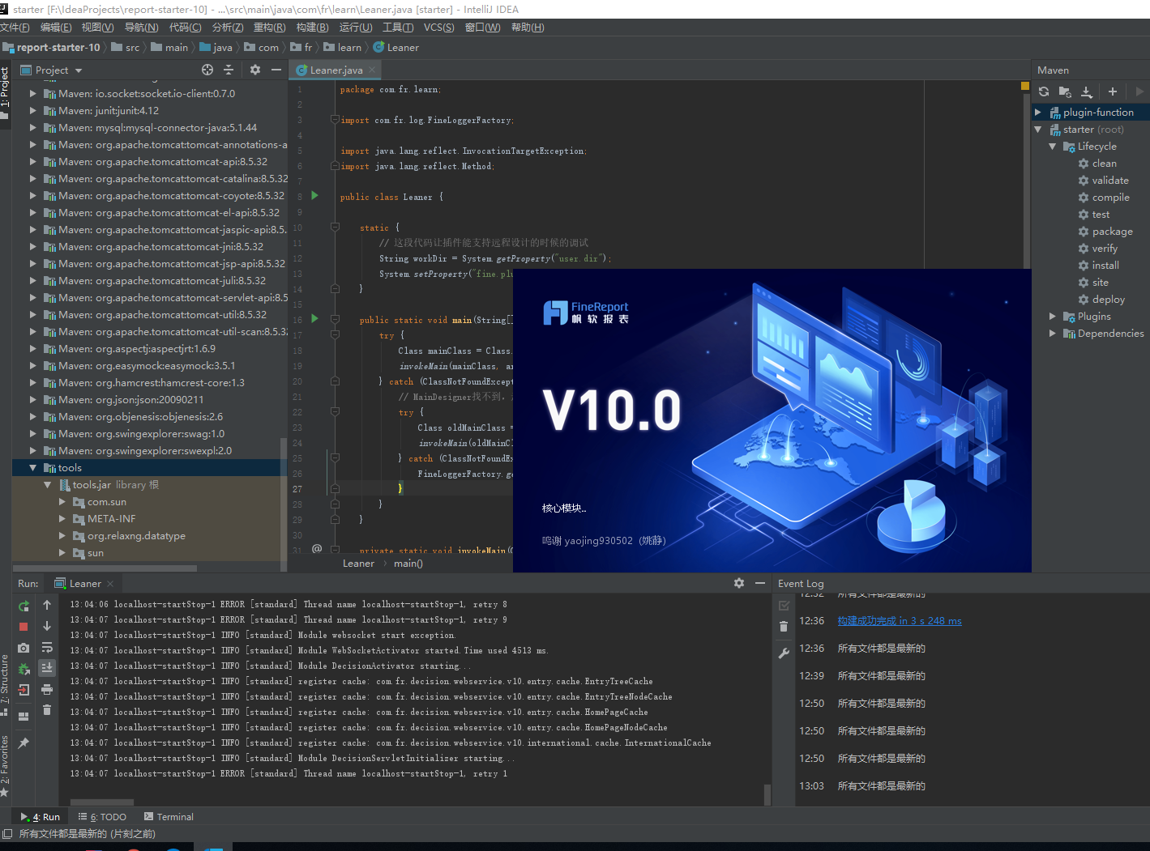Expand com.sun package in tools.jar
The height and width of the screenshot is (851, 1150).
point(62,502)
